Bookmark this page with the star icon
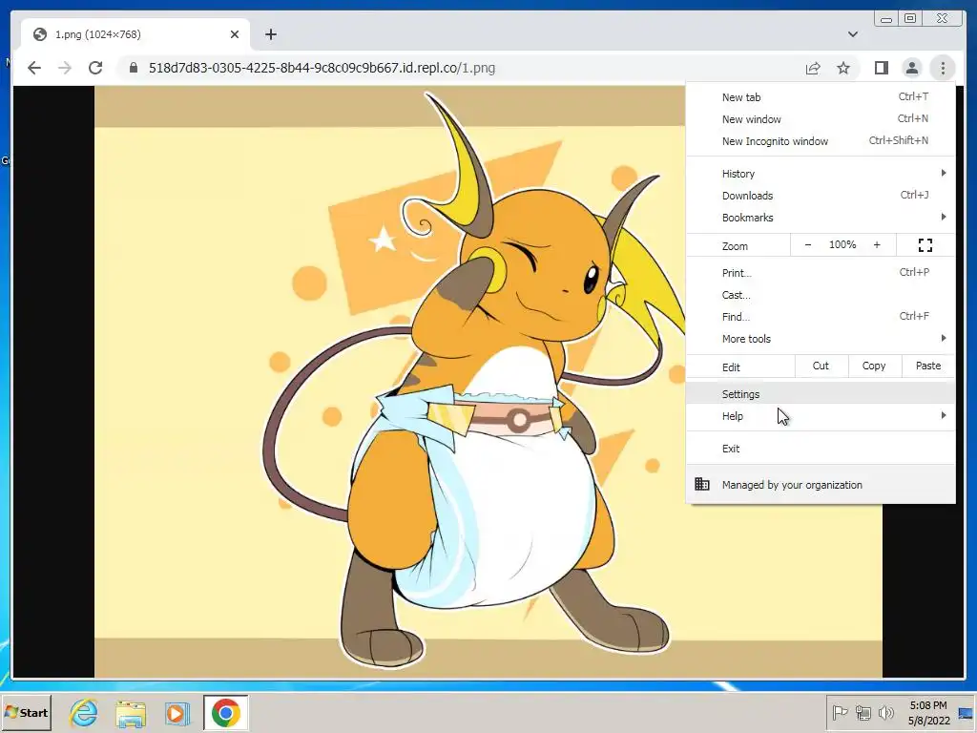 843,68
